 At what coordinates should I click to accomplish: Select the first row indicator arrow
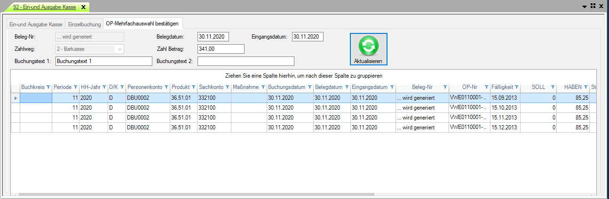(15, 98)
